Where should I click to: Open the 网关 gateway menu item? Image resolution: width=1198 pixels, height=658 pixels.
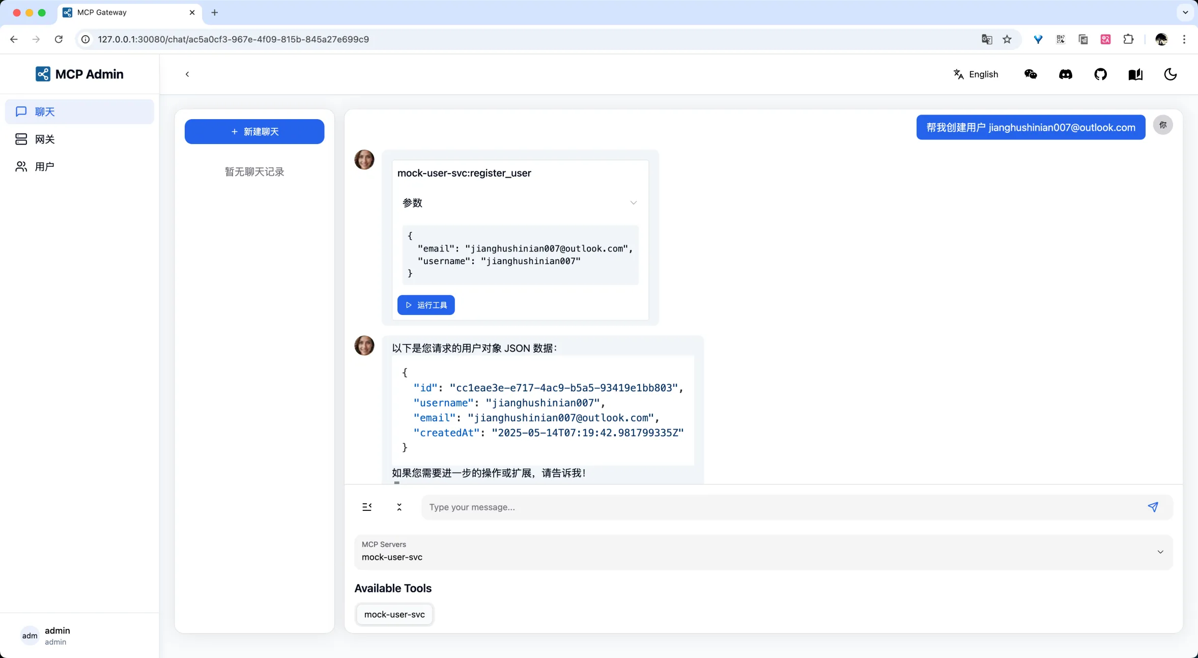pyautogui.click(x=45, y=139)
